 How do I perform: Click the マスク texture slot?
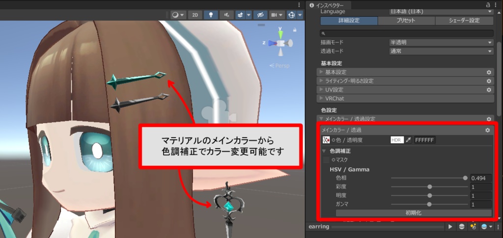click(326, 159)
